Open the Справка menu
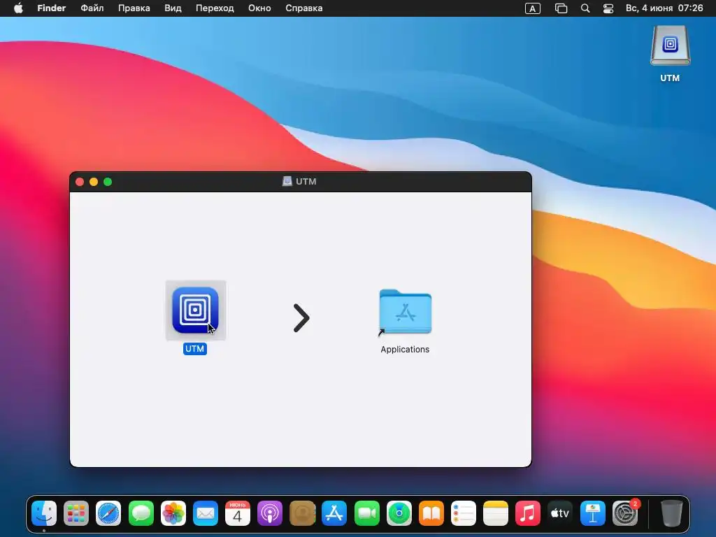This screenshot has width=716, height=537. tap(304, 8)
